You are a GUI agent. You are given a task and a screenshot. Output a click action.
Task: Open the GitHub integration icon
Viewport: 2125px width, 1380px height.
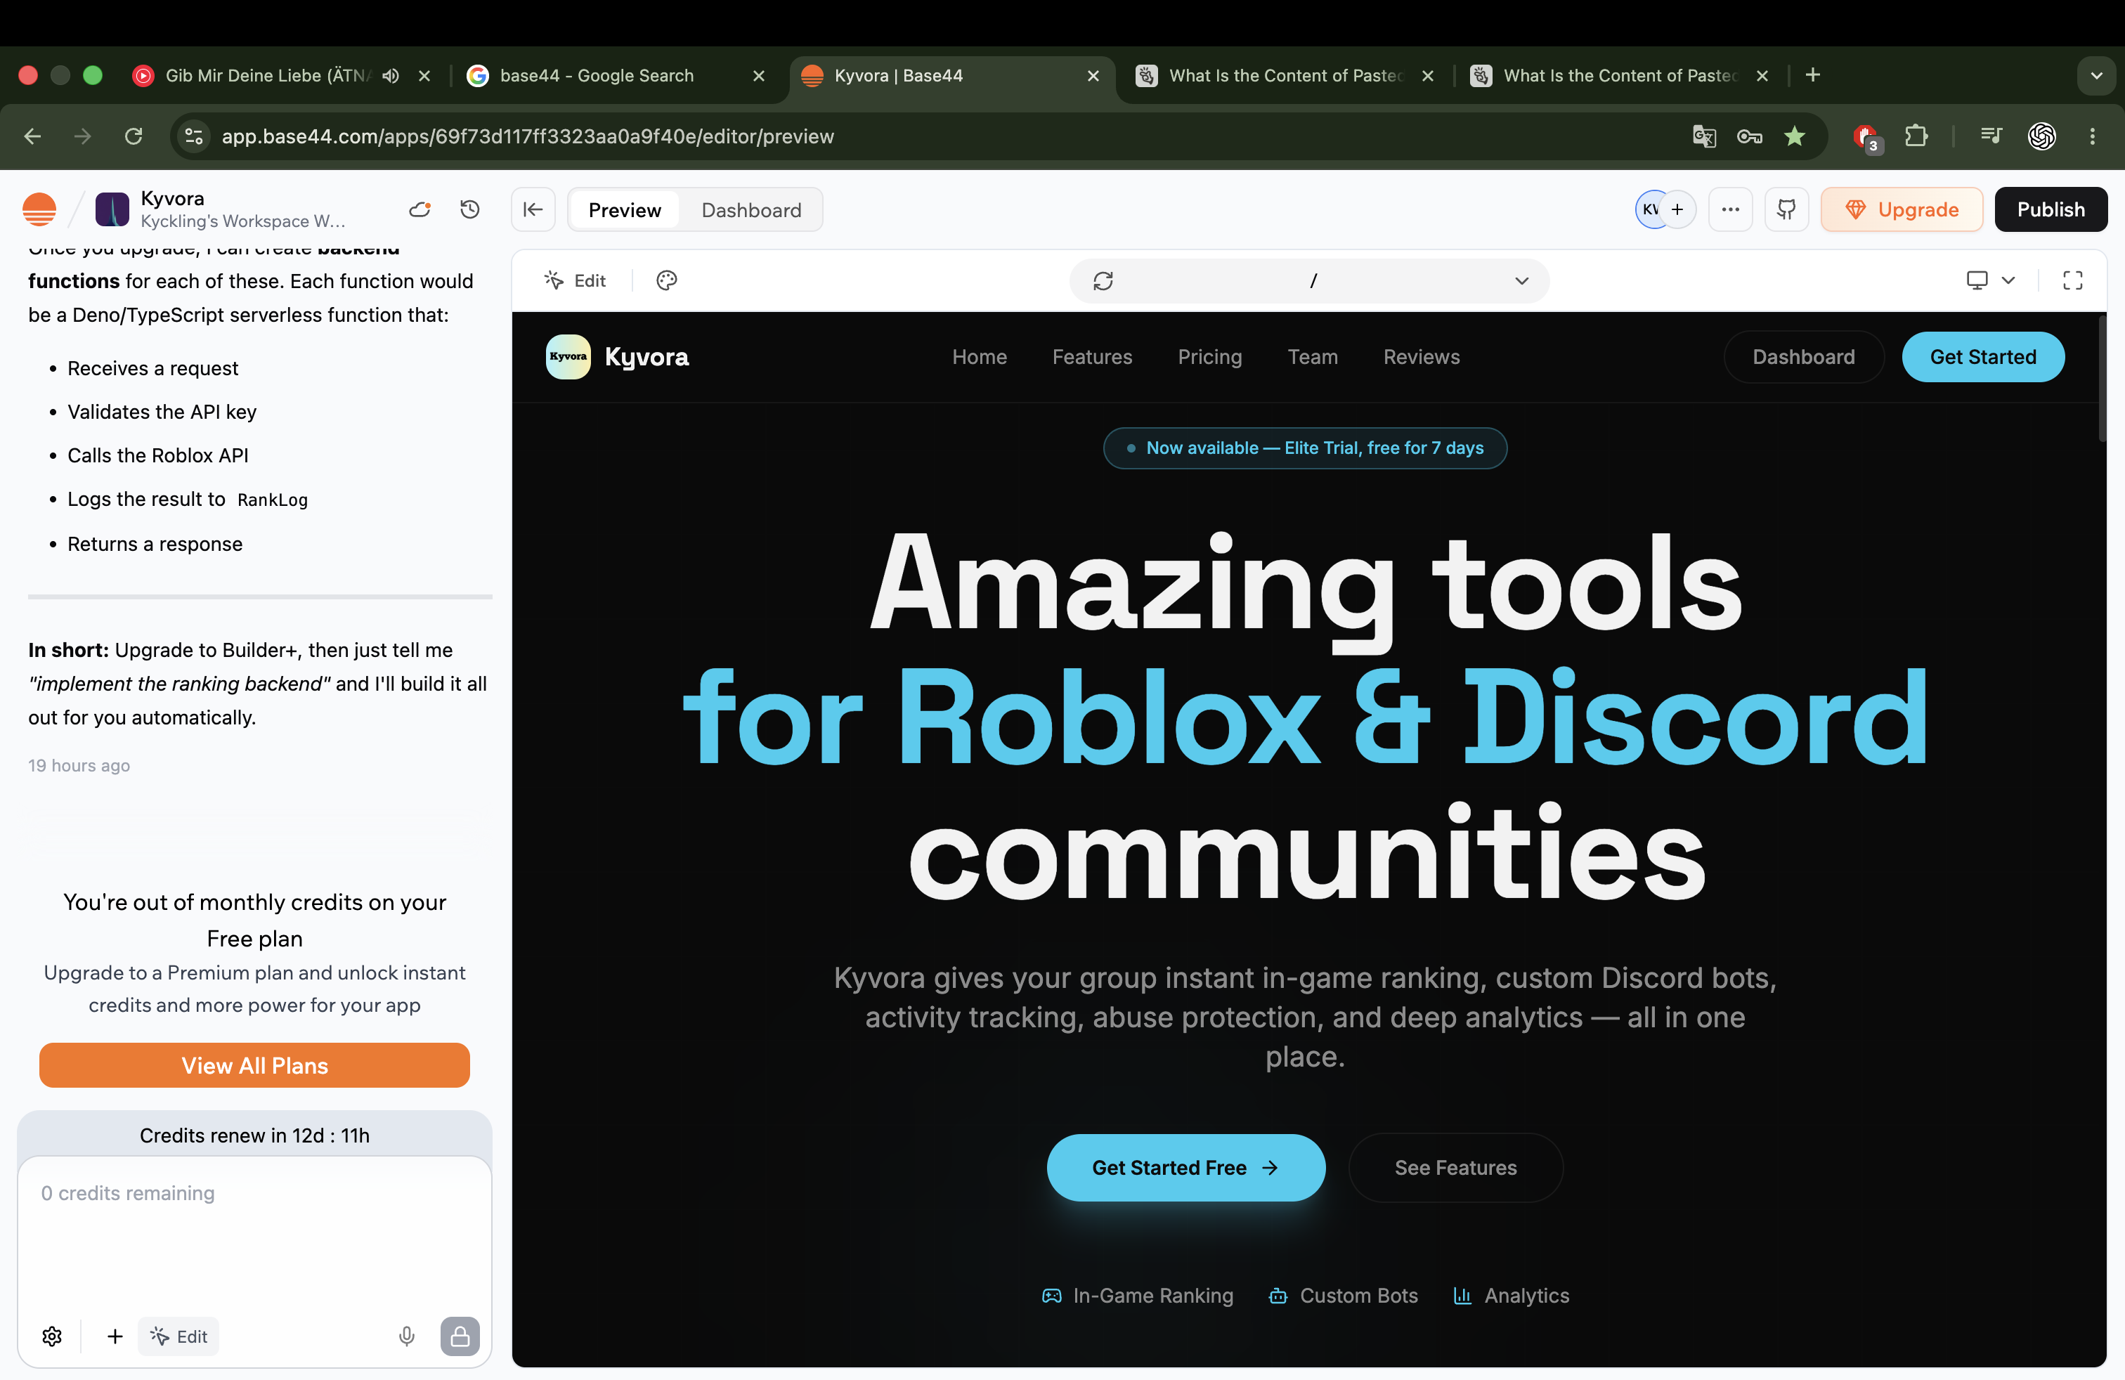1786,210
